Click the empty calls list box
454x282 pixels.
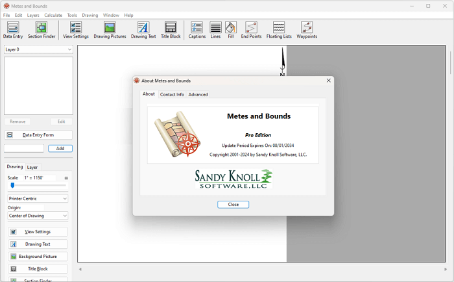(38, 86)
